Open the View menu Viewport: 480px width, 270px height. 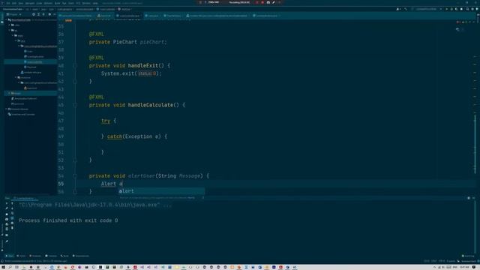point(21,3)
